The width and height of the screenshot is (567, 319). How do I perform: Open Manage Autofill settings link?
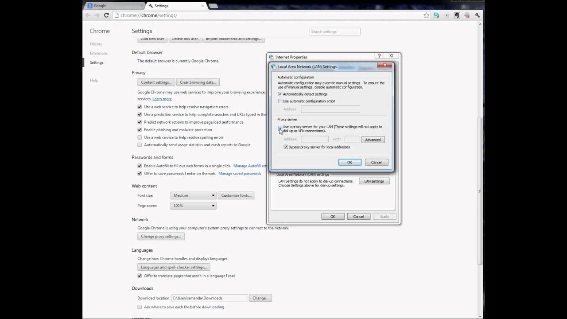tap(250, 166)
